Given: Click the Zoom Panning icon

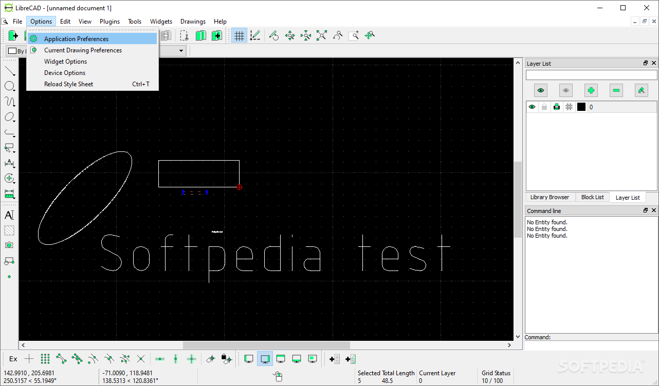Looking at the screenshot, I should (370, 35).
